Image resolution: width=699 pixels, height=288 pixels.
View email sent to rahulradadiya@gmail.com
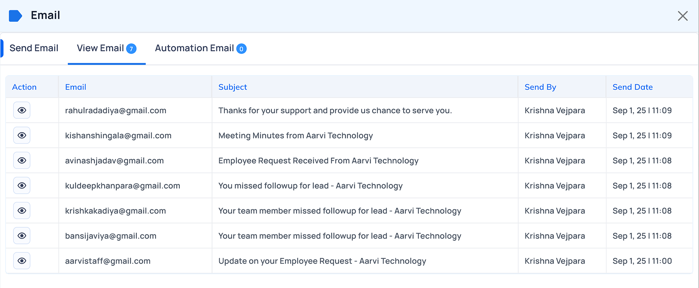[x=22, y=110]
